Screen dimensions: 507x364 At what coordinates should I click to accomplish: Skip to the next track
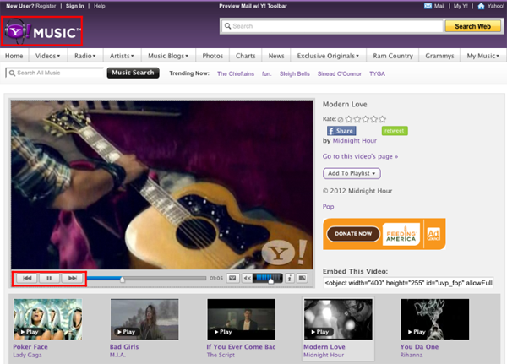tap(73, 278)
